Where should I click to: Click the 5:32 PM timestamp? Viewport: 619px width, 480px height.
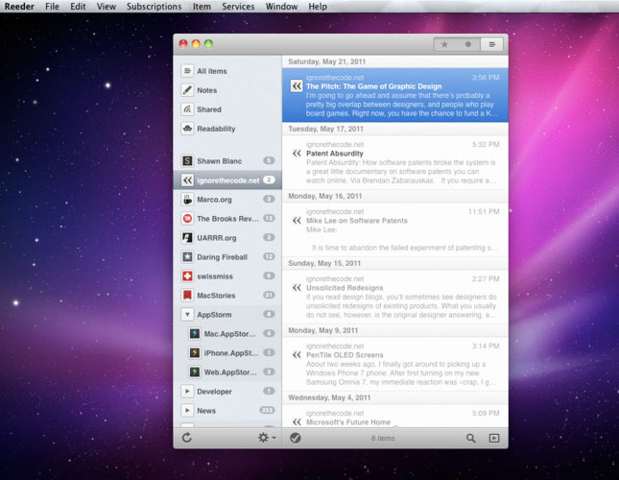coord(486,144)
